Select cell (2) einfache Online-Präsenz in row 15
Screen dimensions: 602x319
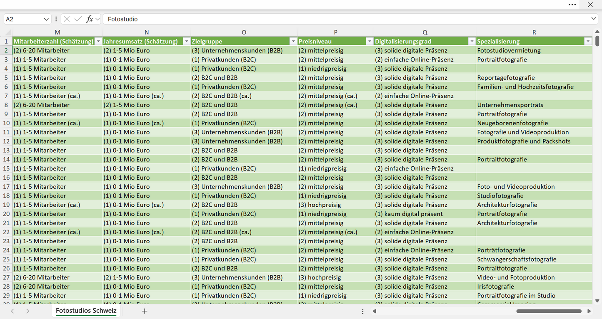(x=425, y=168)
